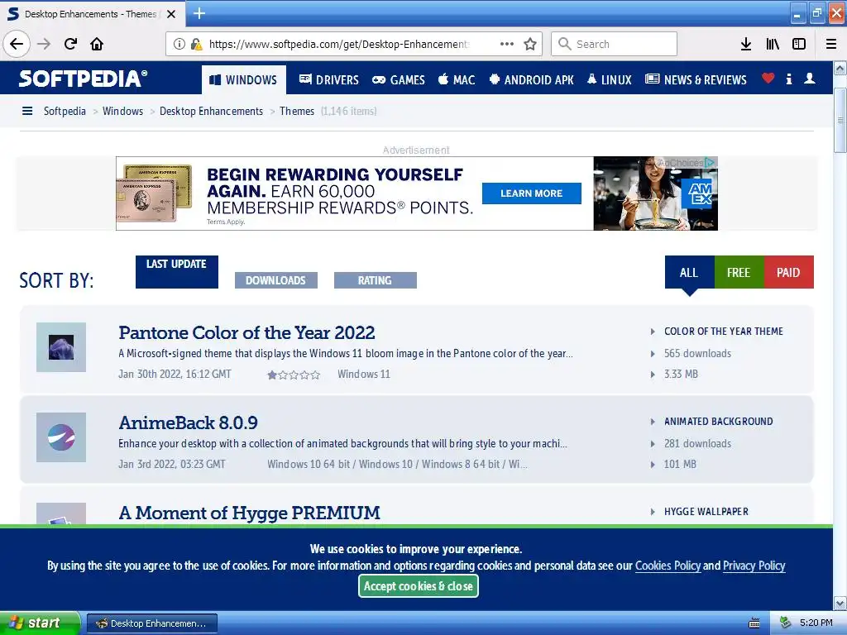This screenshot has height=635, width=847.
Task: Filter list to Paid items
Action: coord(788,272)
